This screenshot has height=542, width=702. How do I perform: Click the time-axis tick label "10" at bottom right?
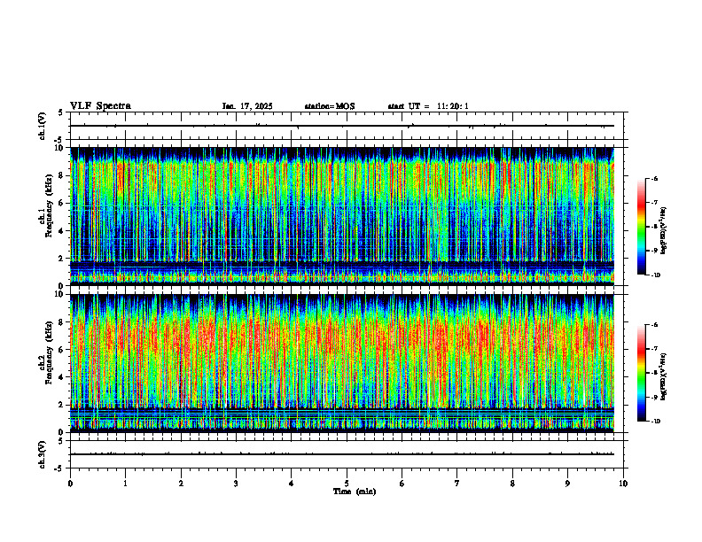click(623, 484)
